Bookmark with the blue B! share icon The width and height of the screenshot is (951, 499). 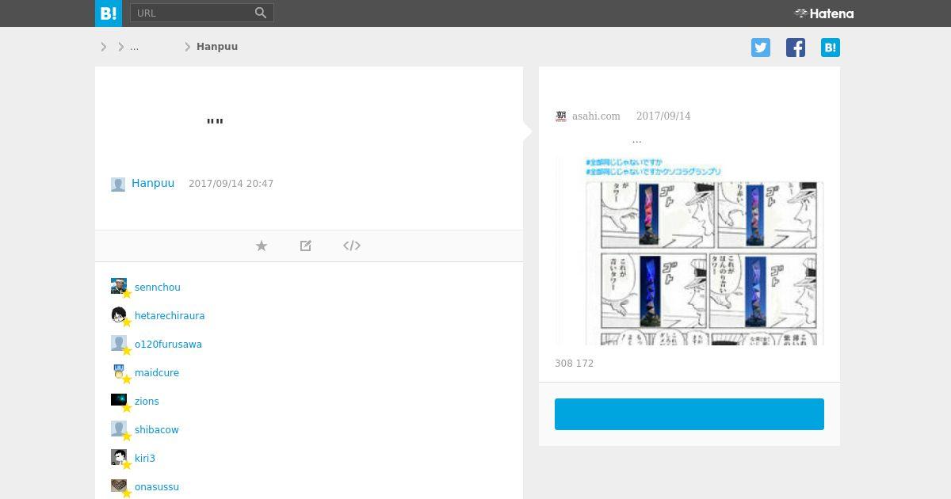(x=831, y=48)
